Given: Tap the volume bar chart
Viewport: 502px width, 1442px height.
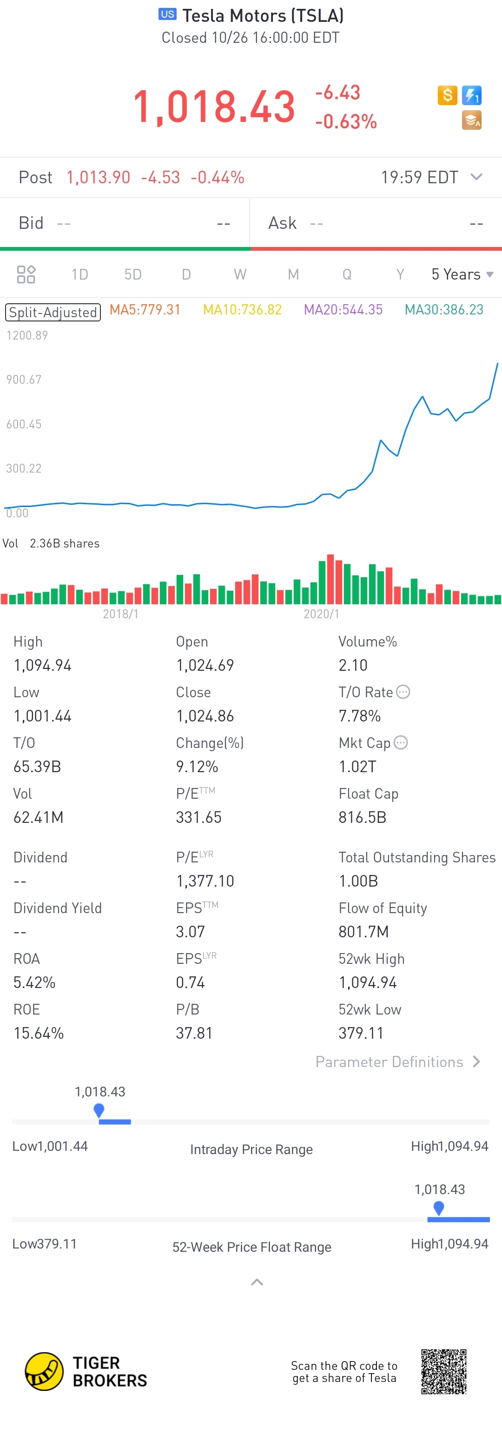Looking at the screenshot, I should pos(251,580).
